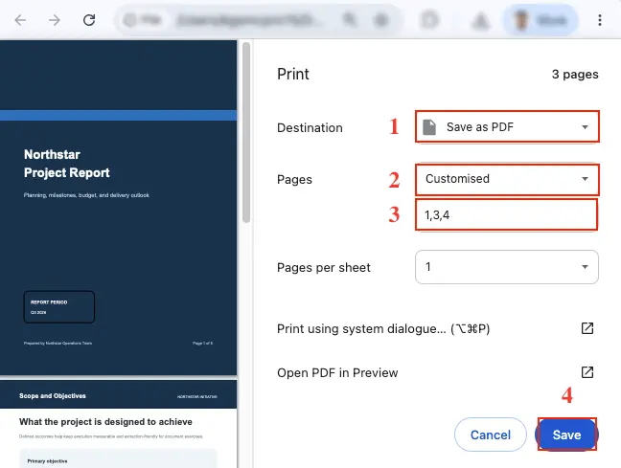621x468 pixels.
Task: Click the 'Pages per sheet' label
Action: coord(324,267)
